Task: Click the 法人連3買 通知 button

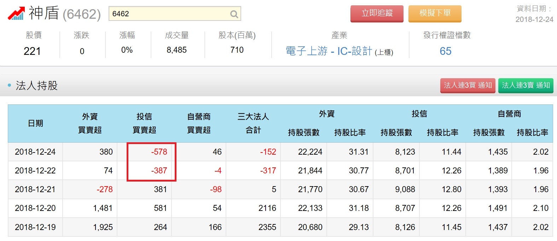Action: coord(468,85)
